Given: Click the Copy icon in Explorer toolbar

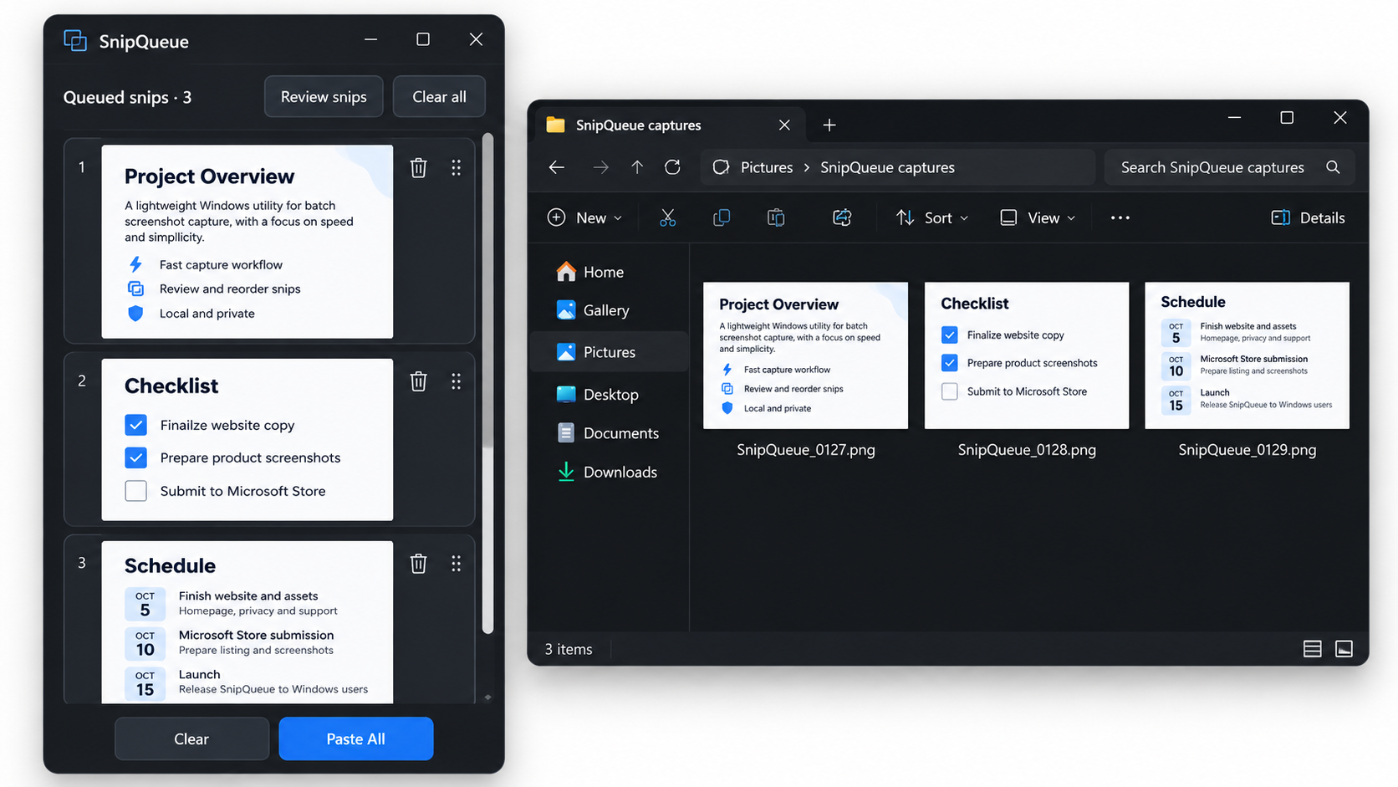Looking at the screenshot, I should [x=722, y=217].
